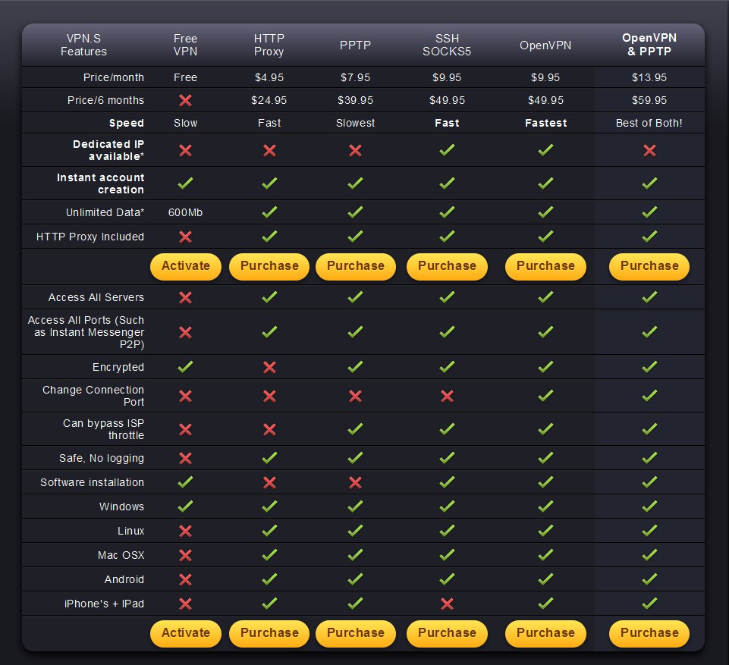
Task: Click red cross for Free VPN Safe, No logging
Action: (x=186, y=459)
